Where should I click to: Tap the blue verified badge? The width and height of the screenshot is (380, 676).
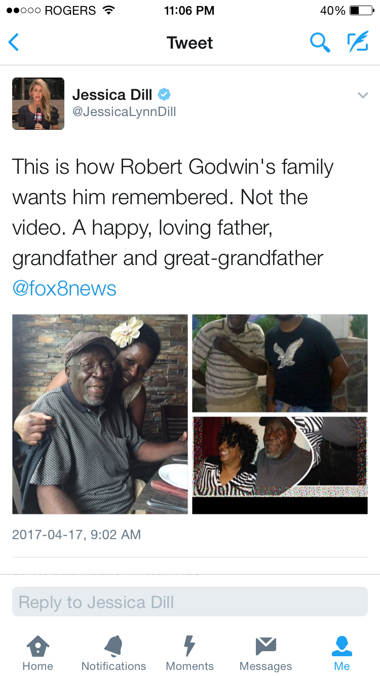(164, 94)
